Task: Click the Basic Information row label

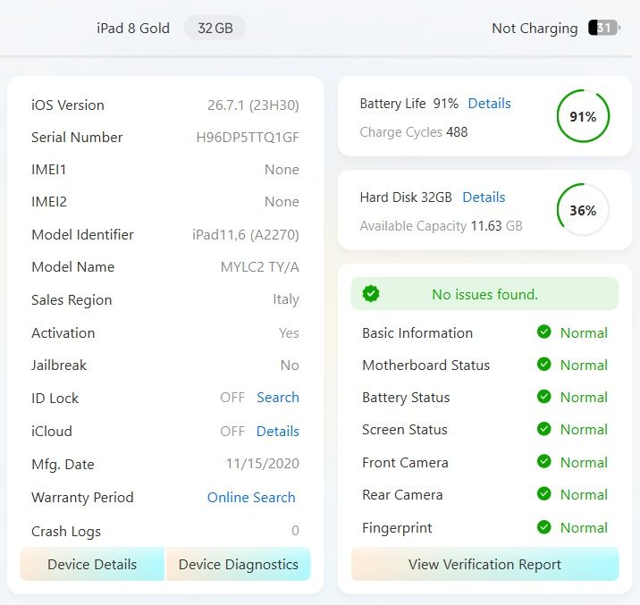Action: 417,333
